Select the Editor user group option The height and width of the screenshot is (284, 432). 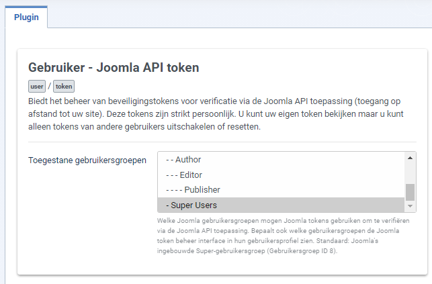[281, 175]
